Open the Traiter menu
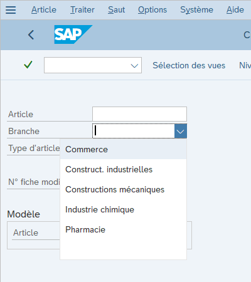This screenshot has width=251, height=282. (82, 10)
